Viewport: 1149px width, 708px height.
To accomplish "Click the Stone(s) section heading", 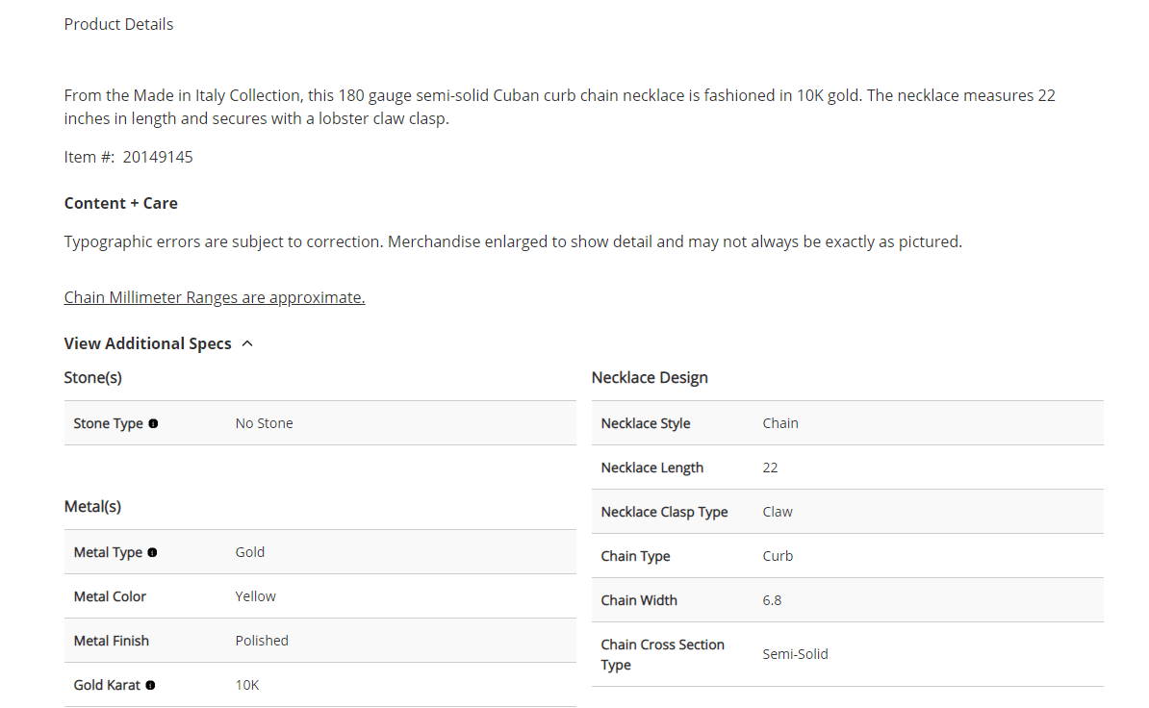I will pos(93,377).
